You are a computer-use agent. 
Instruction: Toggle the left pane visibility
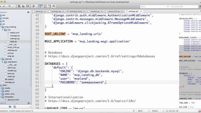[x=41, y=6]
